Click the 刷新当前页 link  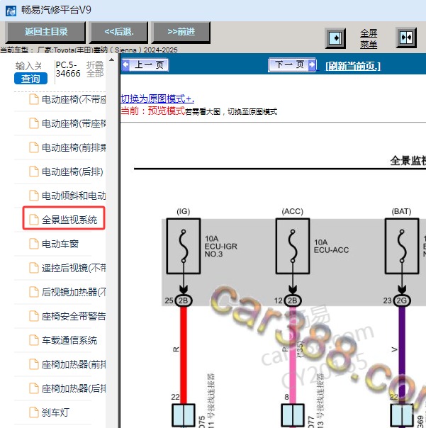353,66
